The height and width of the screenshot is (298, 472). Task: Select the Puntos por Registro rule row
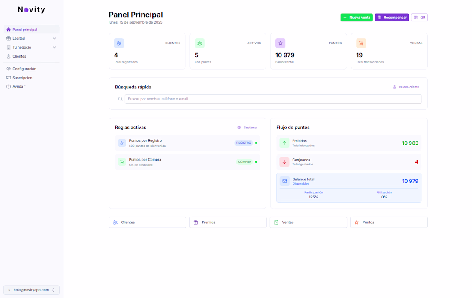click(x=187, y=143)
